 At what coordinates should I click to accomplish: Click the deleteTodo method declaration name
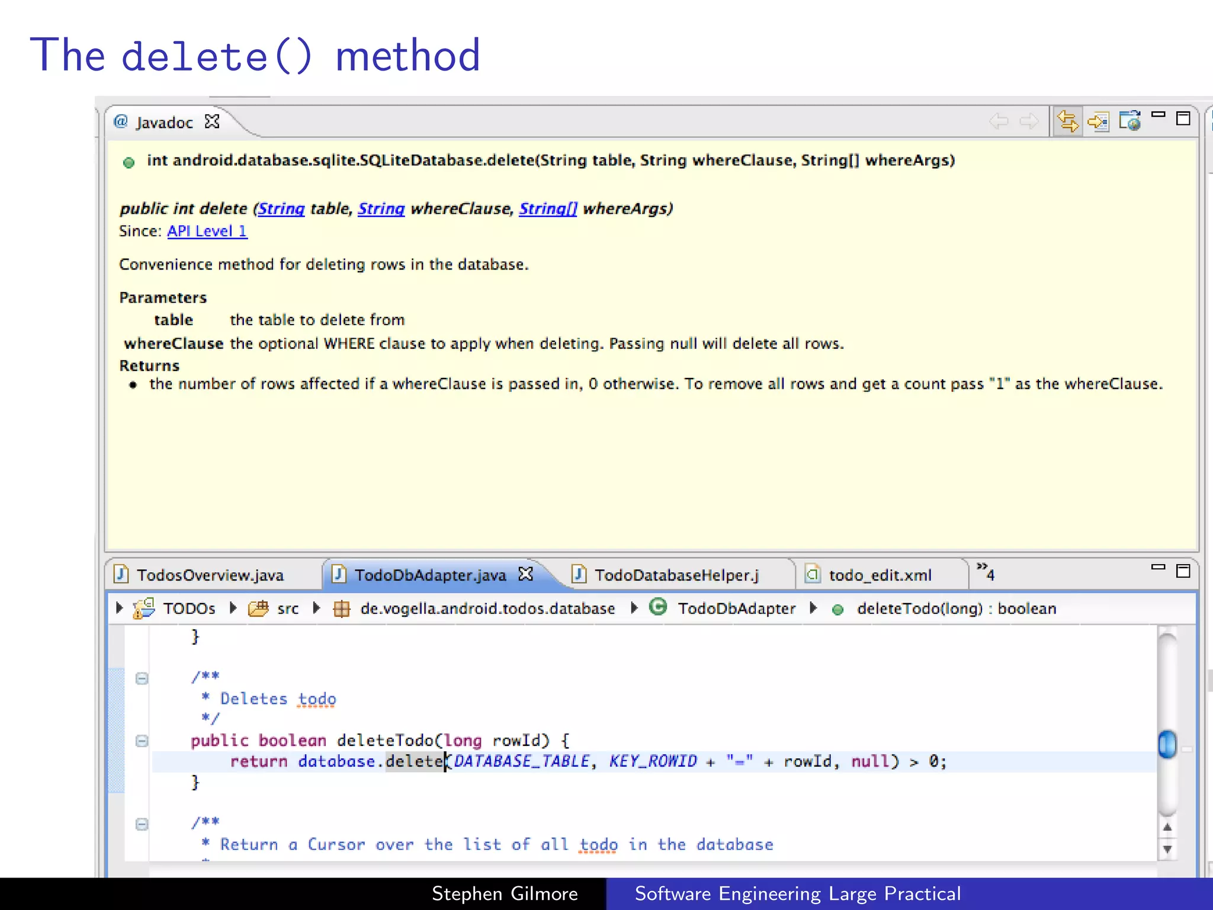tap(386, 741)
